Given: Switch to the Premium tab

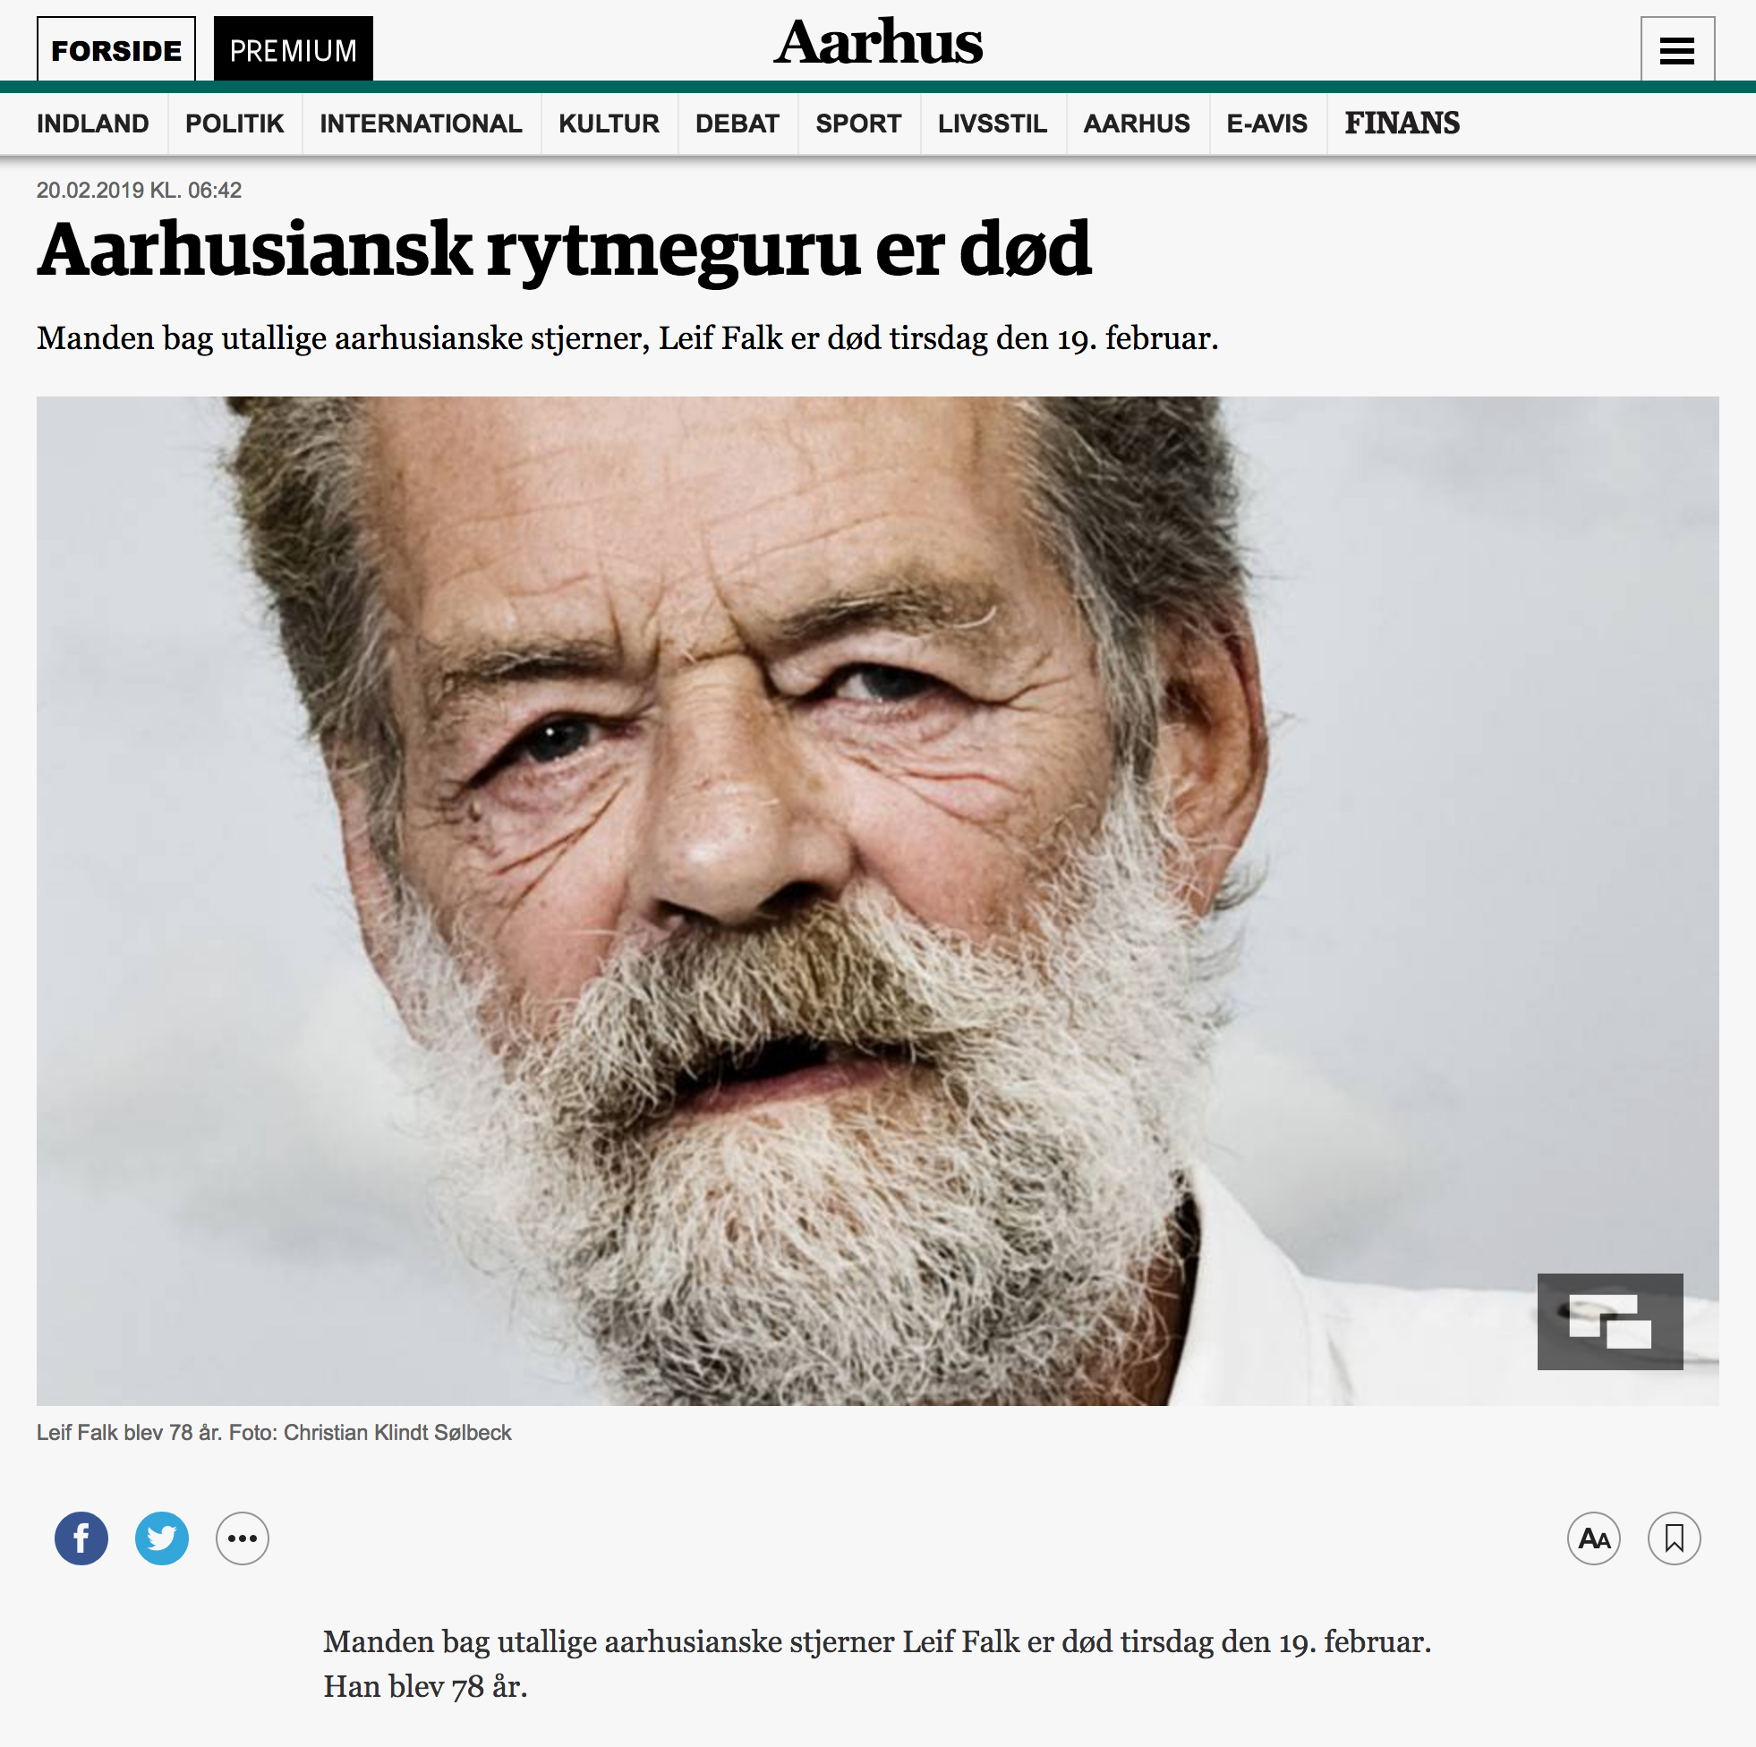Looking at the screenshot, I should 294,50.
